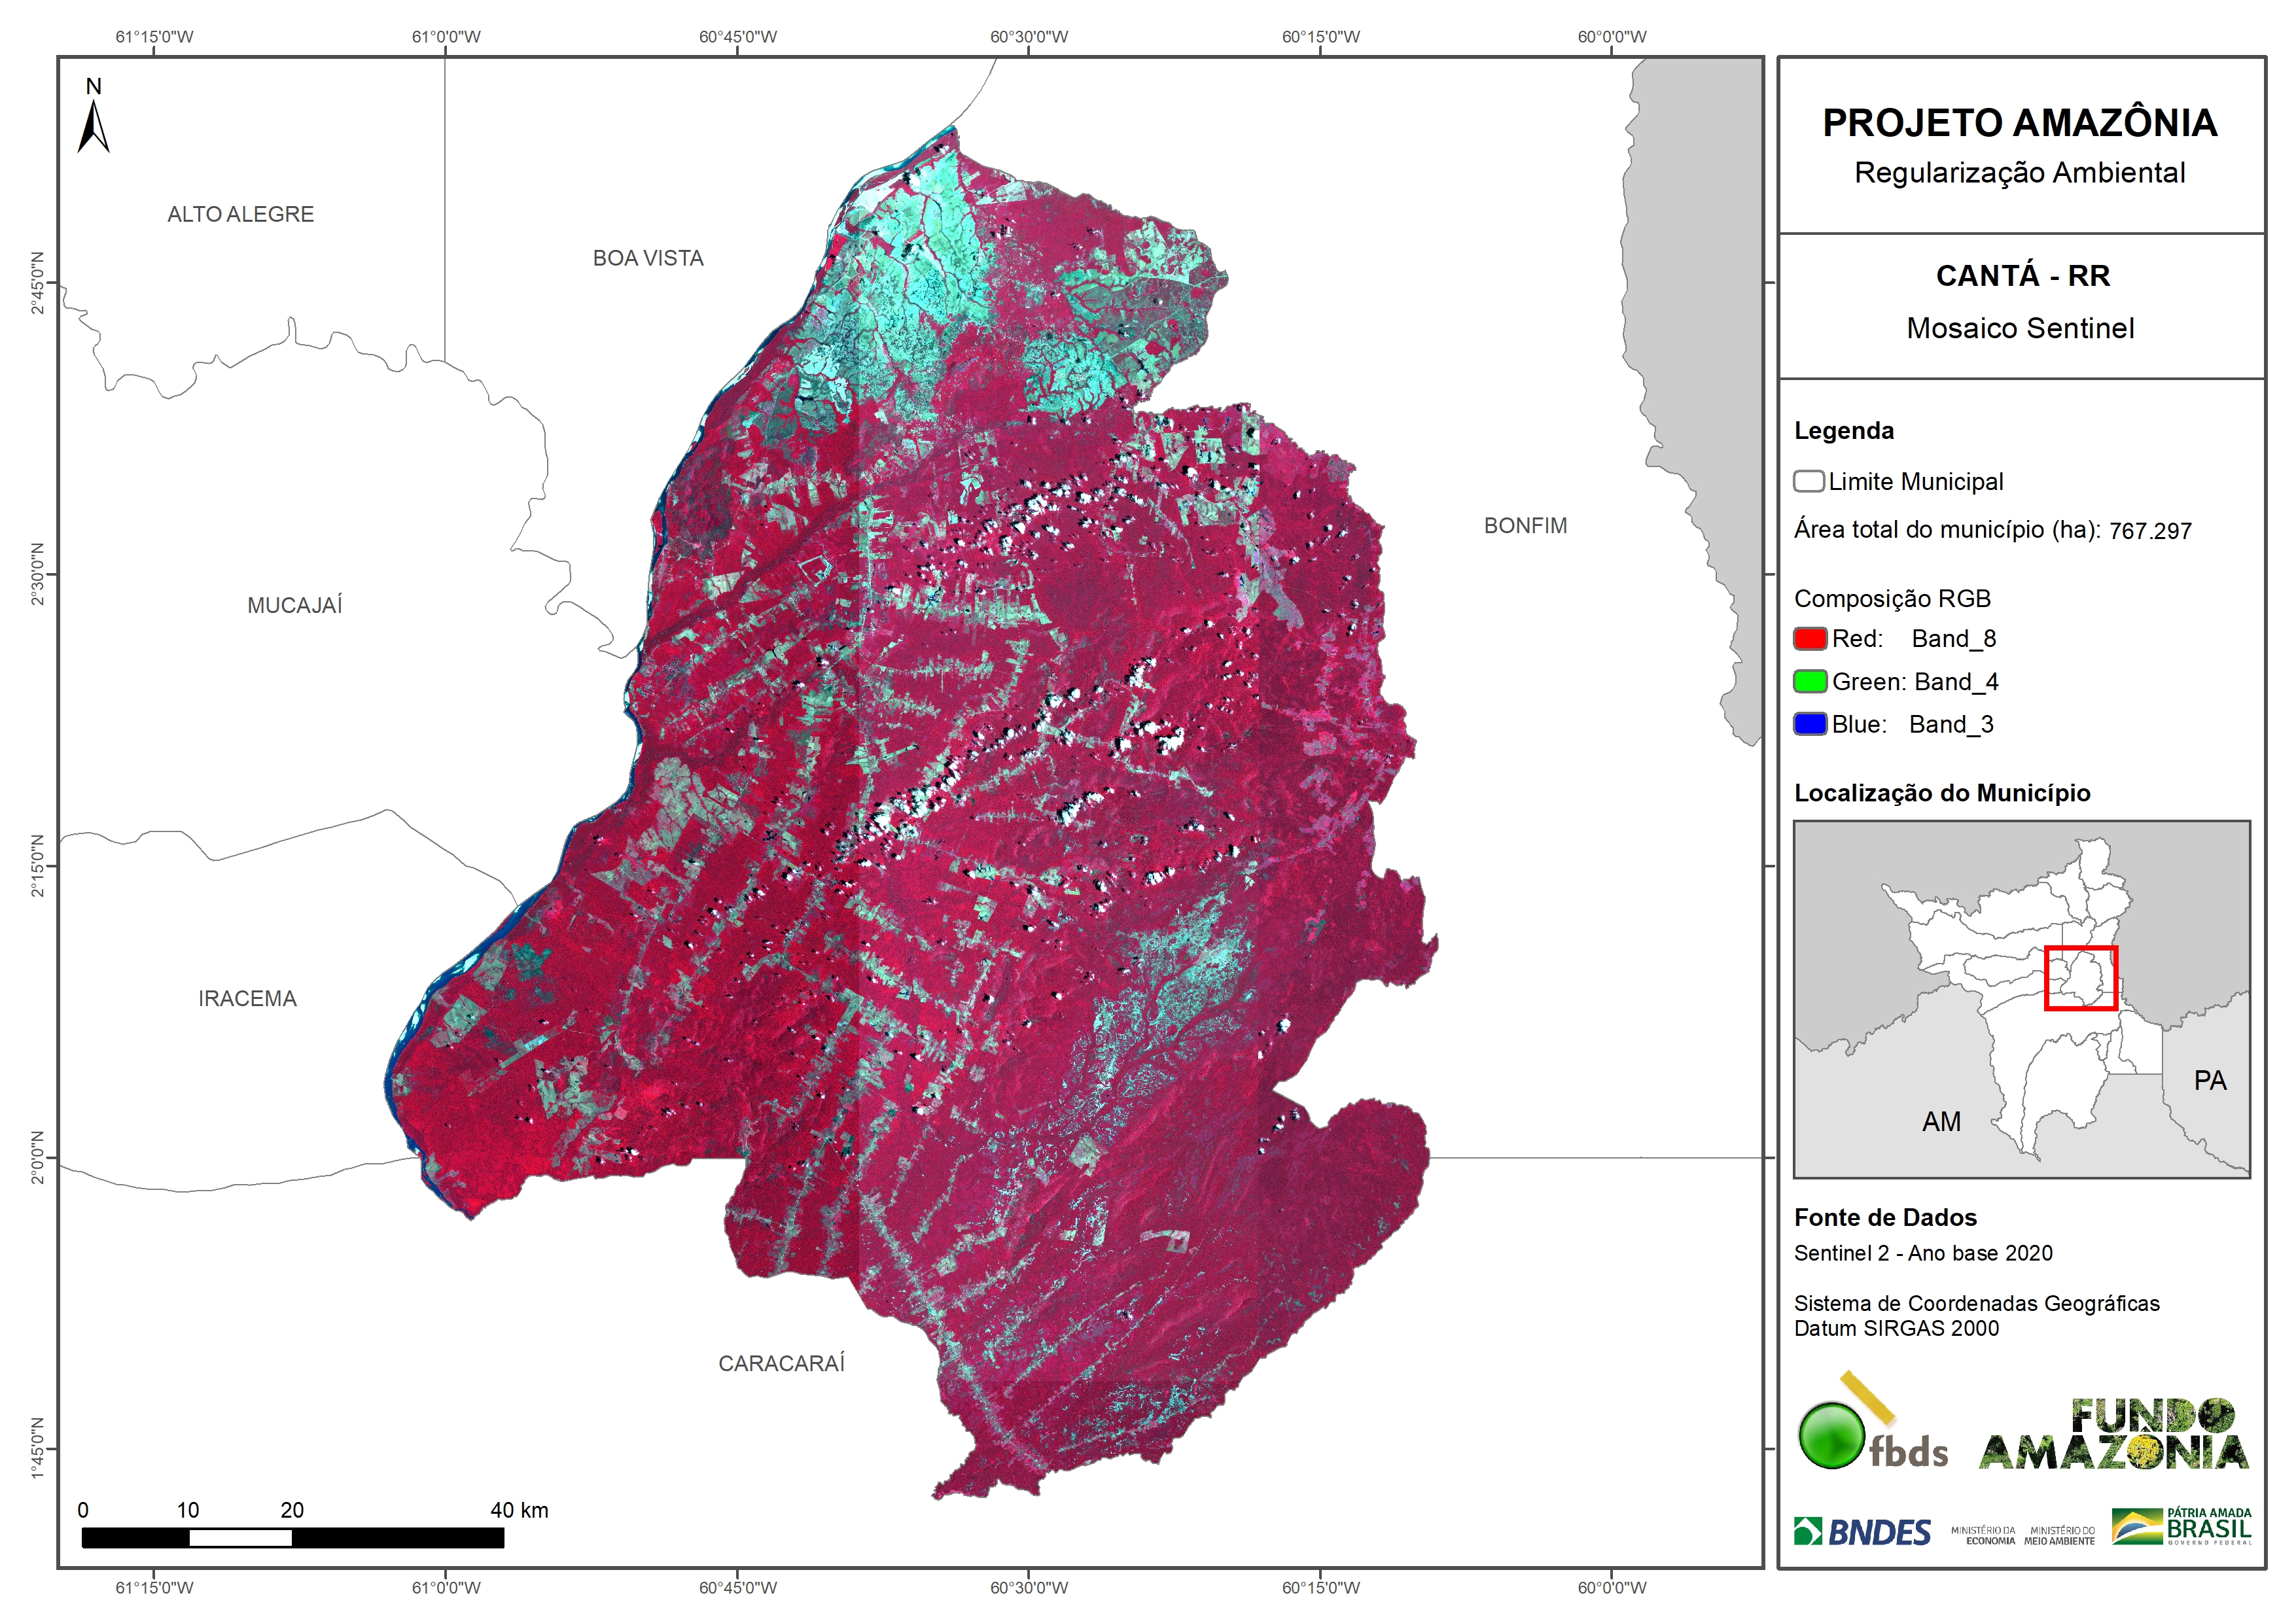Click the Patria Amada Brasil logo
The image size is (2296, 1623).
(x=2181, y=1527)
